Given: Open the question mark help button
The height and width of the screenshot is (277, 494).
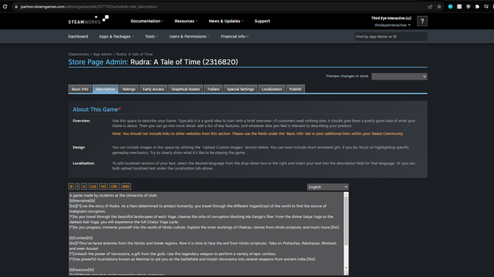Looking at the screenshot, I should (422, 21).
